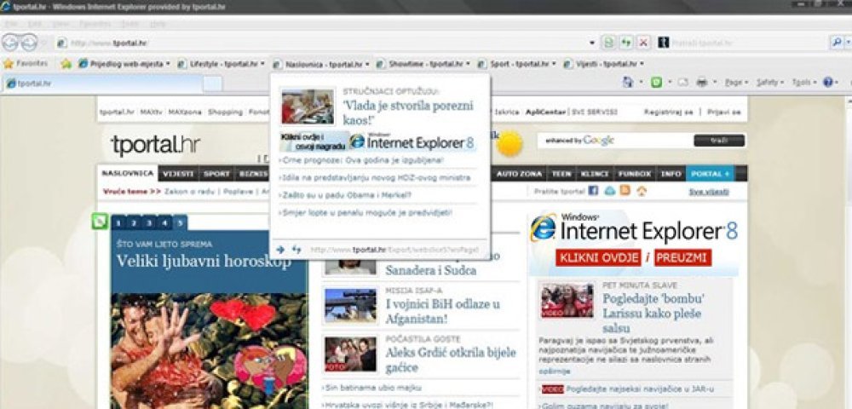Expand Prijedlog web-mjesta favorites dropdown
Viewport: 852px width, 409px height.
click(x=167, y=64)
